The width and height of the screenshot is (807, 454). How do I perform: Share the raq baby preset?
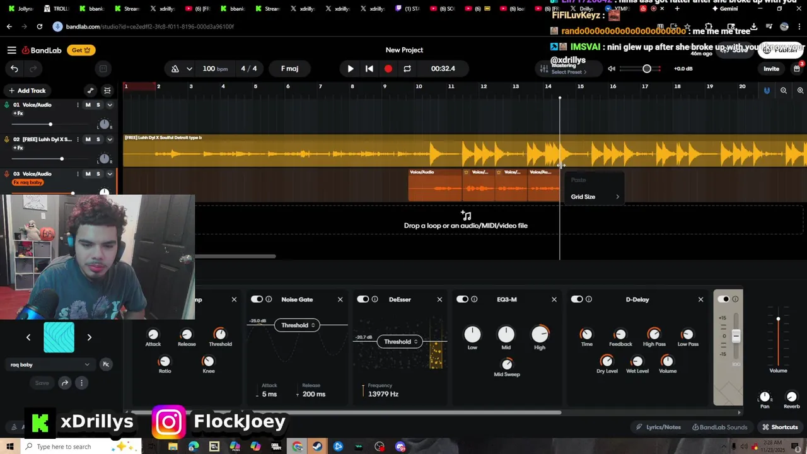[x=64, y=383]
